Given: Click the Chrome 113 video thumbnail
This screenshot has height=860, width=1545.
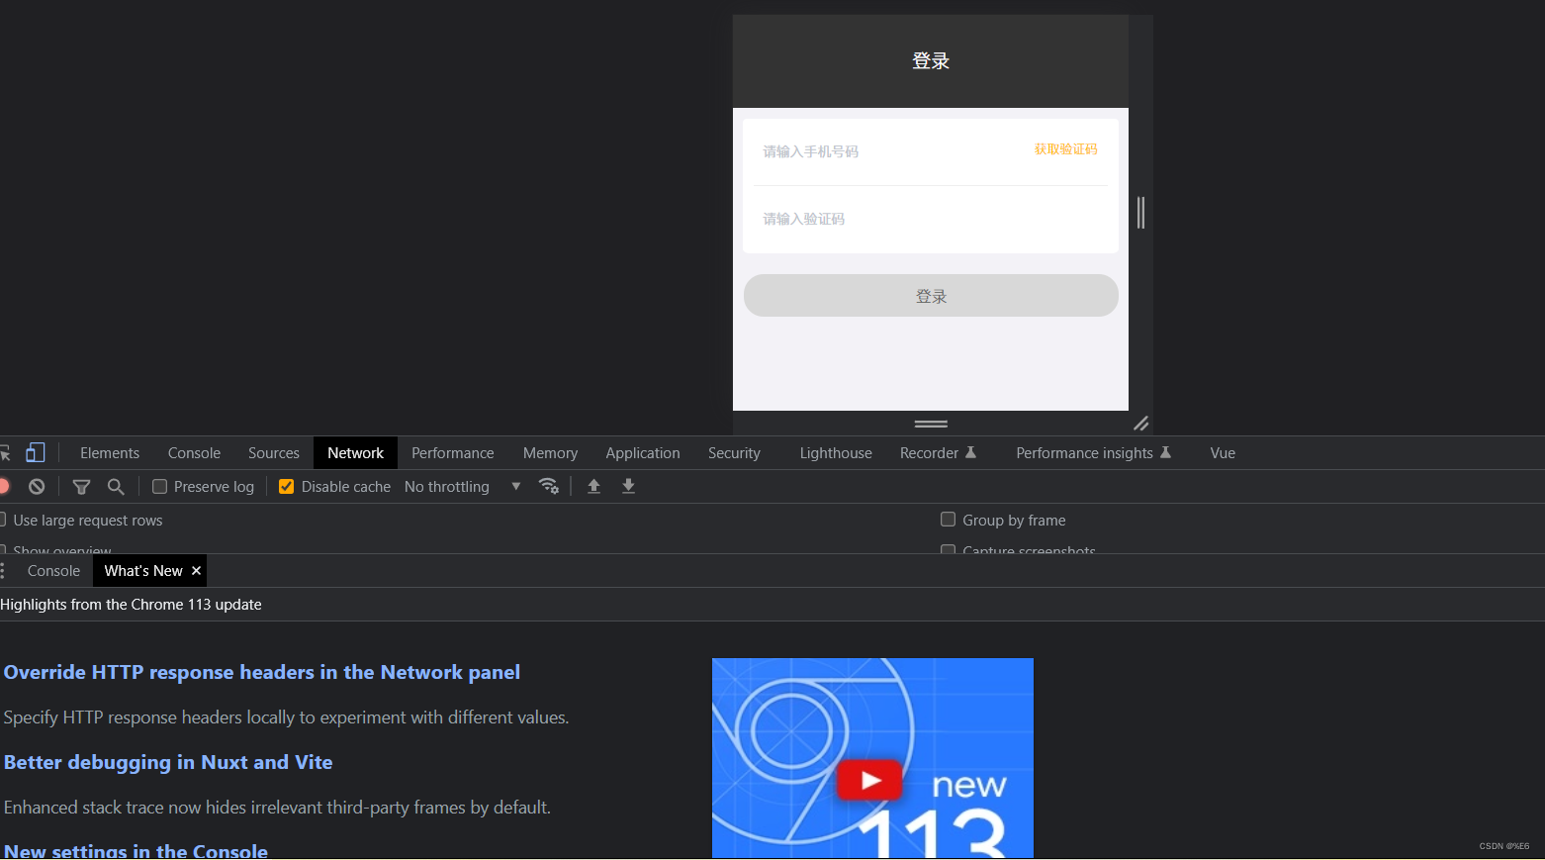Looking at the screenshot, I should 872,758.
